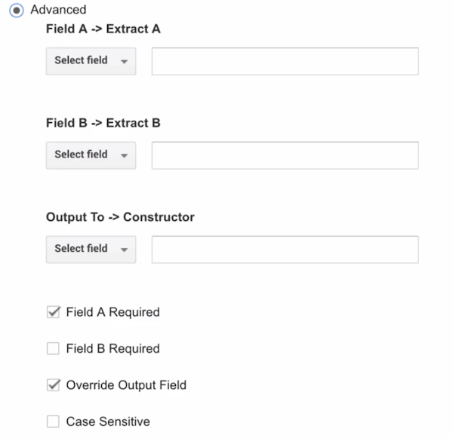Click the 'Advanced' option label text
This screenshot has height=438, width=453.
[58, 11]
